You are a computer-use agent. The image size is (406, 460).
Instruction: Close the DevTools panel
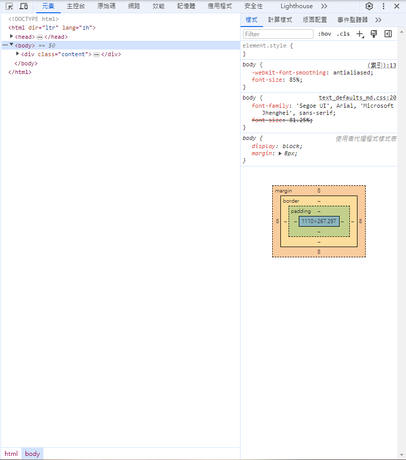click(397, 6)
